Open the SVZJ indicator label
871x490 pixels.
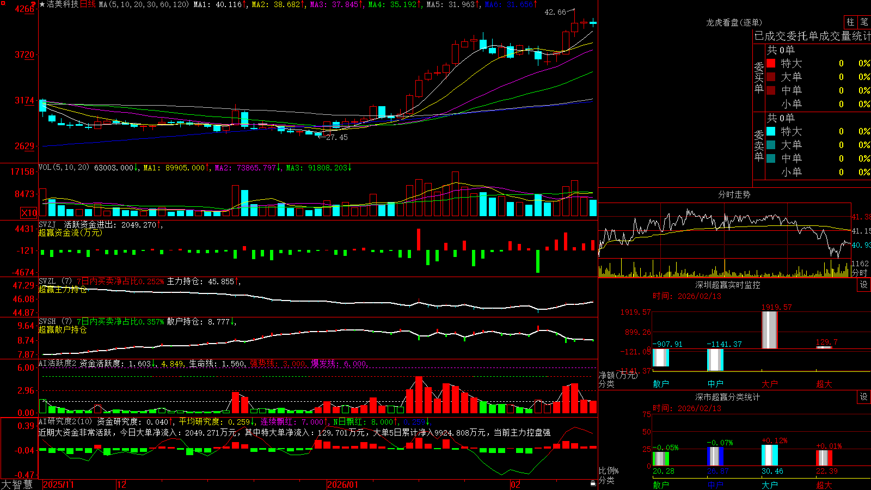[x=47, y=224]
